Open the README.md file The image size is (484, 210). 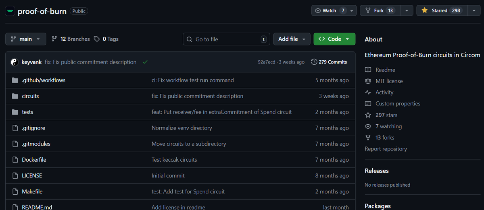pyautogui.click(x=37, y=207)
